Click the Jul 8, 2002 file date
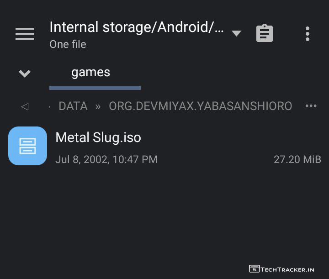Screen dimensions: 329x279 click(106, 159)
